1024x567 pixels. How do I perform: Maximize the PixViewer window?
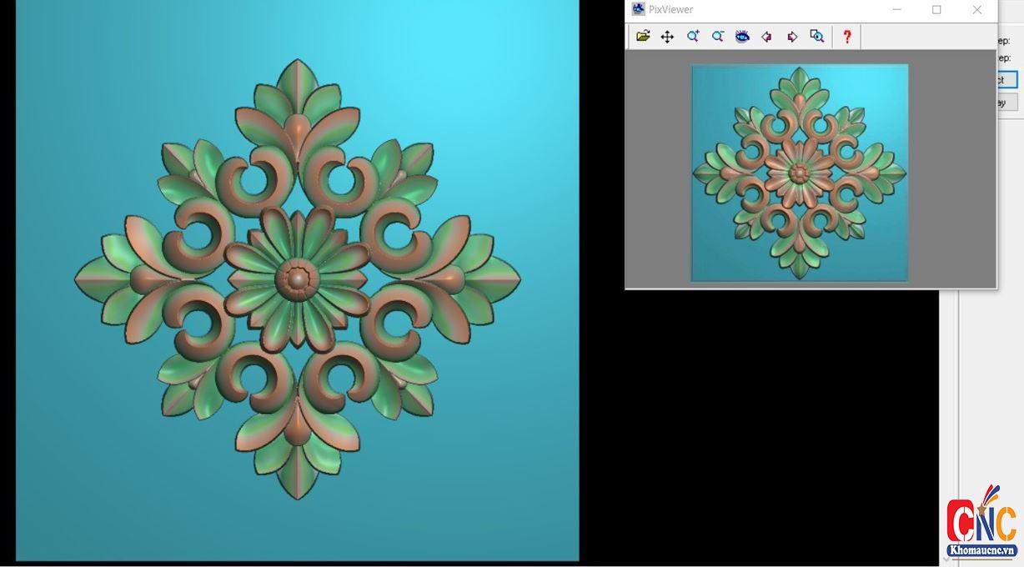936,10
